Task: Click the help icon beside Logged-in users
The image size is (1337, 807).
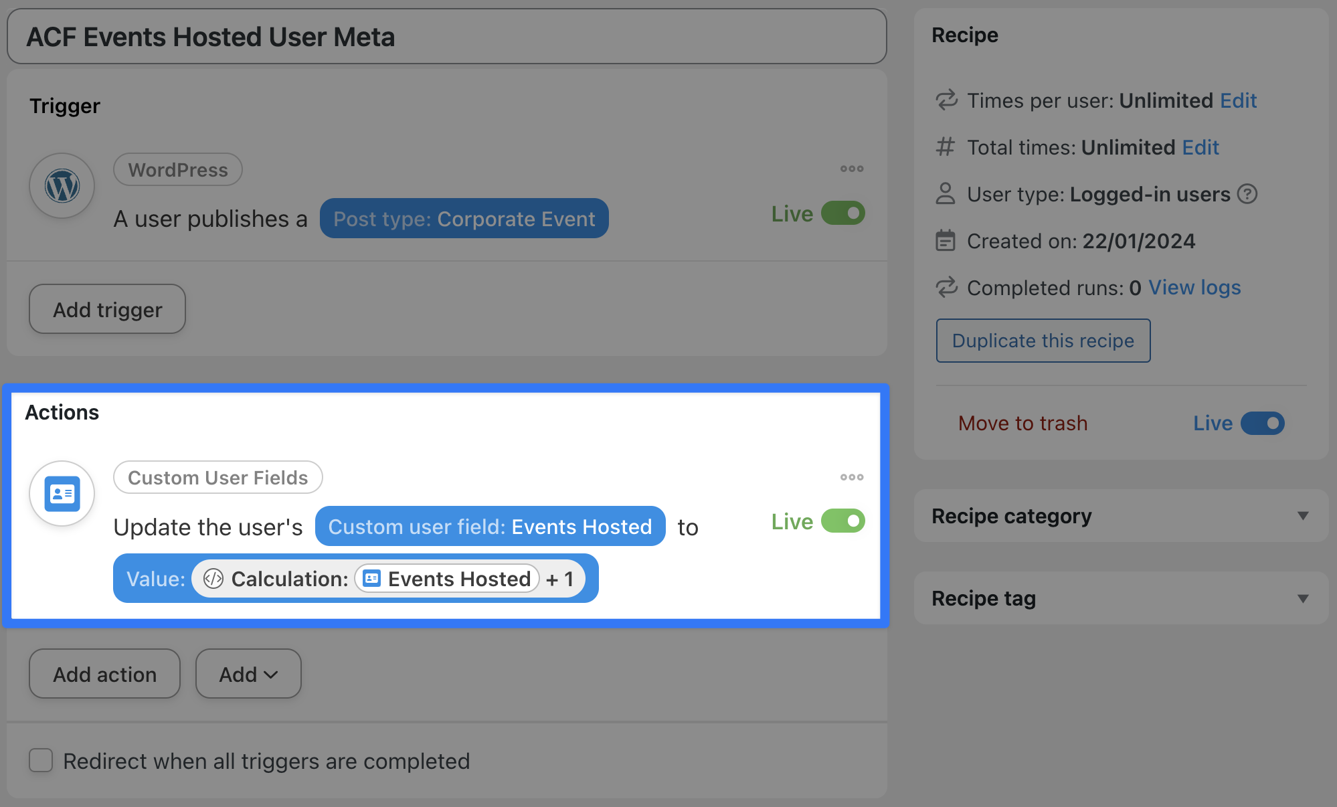Action: 1247,194
